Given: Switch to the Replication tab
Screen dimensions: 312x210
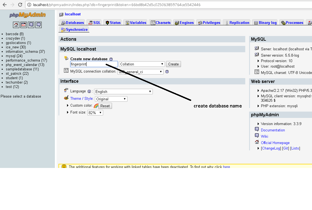Looking at the screenshot, I should pyautogui.click(x=237, y=23).
